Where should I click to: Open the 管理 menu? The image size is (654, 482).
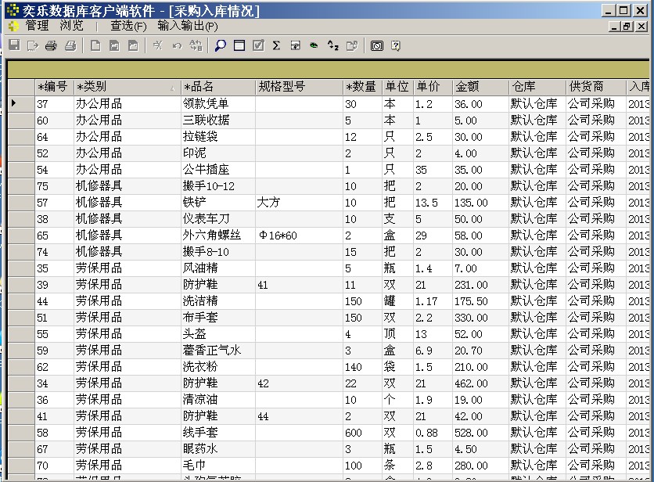coord(37,26)
